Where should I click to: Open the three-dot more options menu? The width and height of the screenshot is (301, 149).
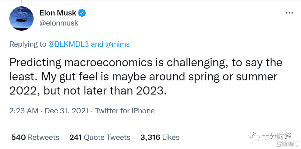pos(289,13)
